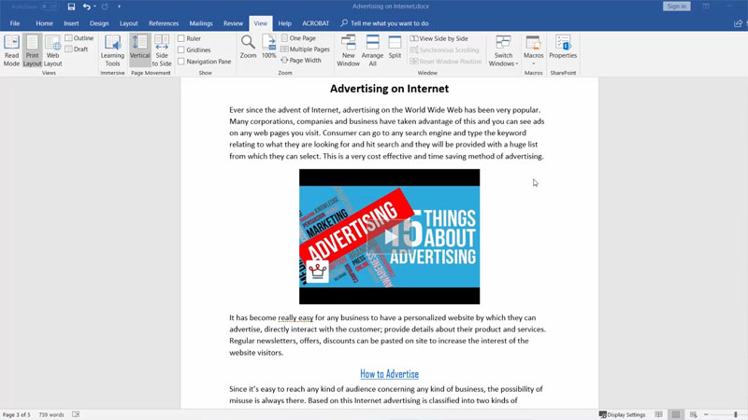Open the Macros dropdown arrow
Viewport: 748px width, 420px height.
[534, 63]
